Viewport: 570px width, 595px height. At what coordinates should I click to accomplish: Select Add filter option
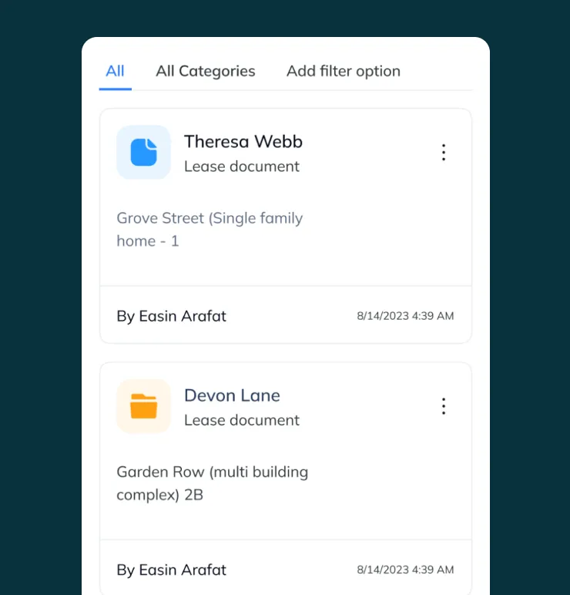click(343, 71)
